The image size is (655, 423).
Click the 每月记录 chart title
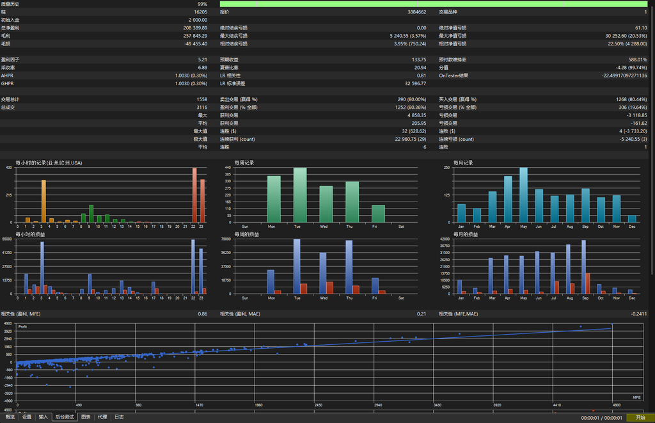(463, 163)
